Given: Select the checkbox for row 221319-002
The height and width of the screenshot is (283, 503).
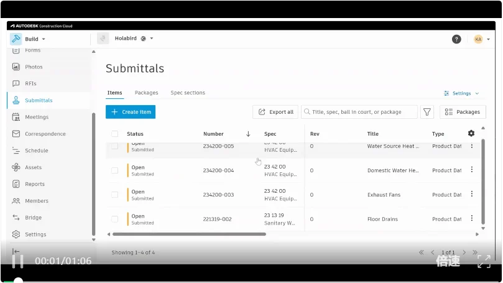Looking at the screenshot, I should pyautogui.click(x=114, y=219).
